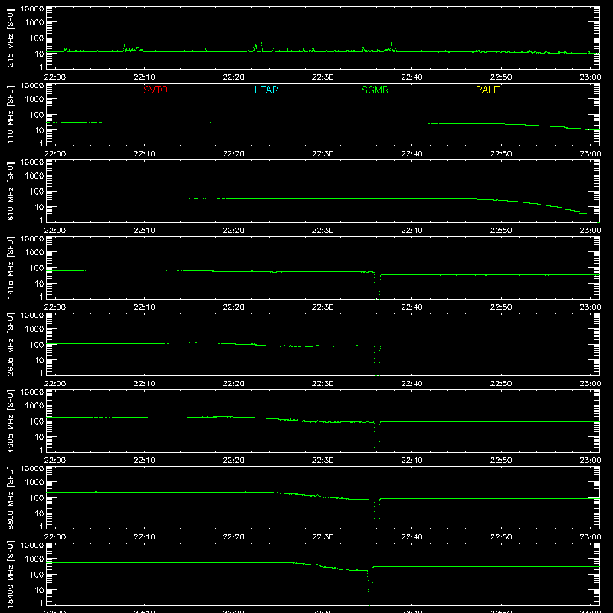Select the 4995 MHz [SFU] axis label

tap(11, 421)
